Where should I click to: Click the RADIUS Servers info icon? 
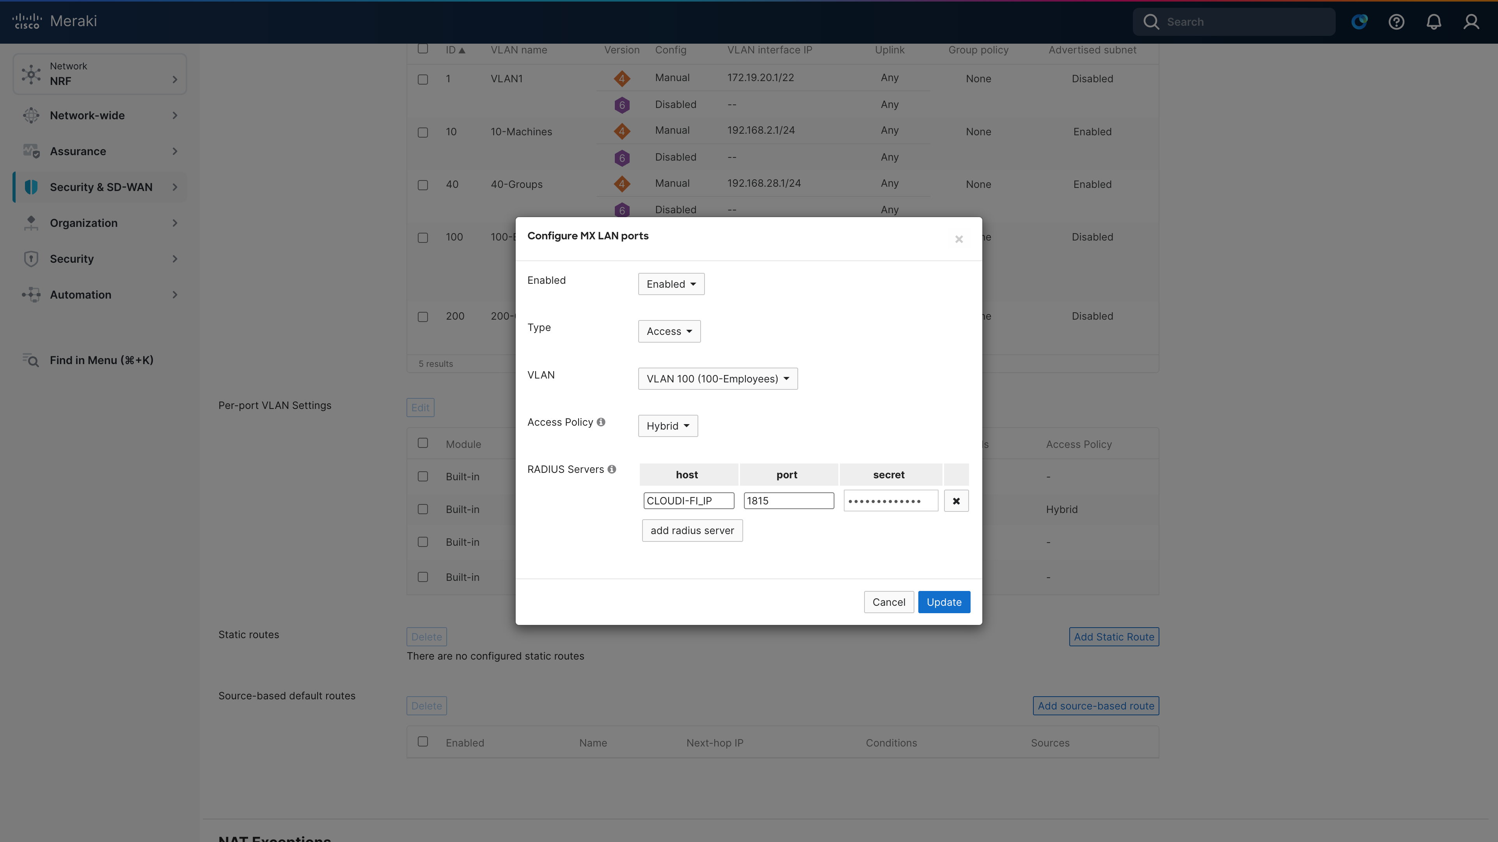(612, 469)
